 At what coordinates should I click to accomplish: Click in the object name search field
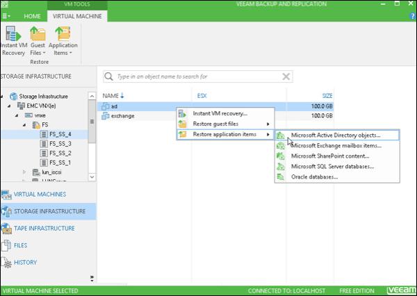198,76
